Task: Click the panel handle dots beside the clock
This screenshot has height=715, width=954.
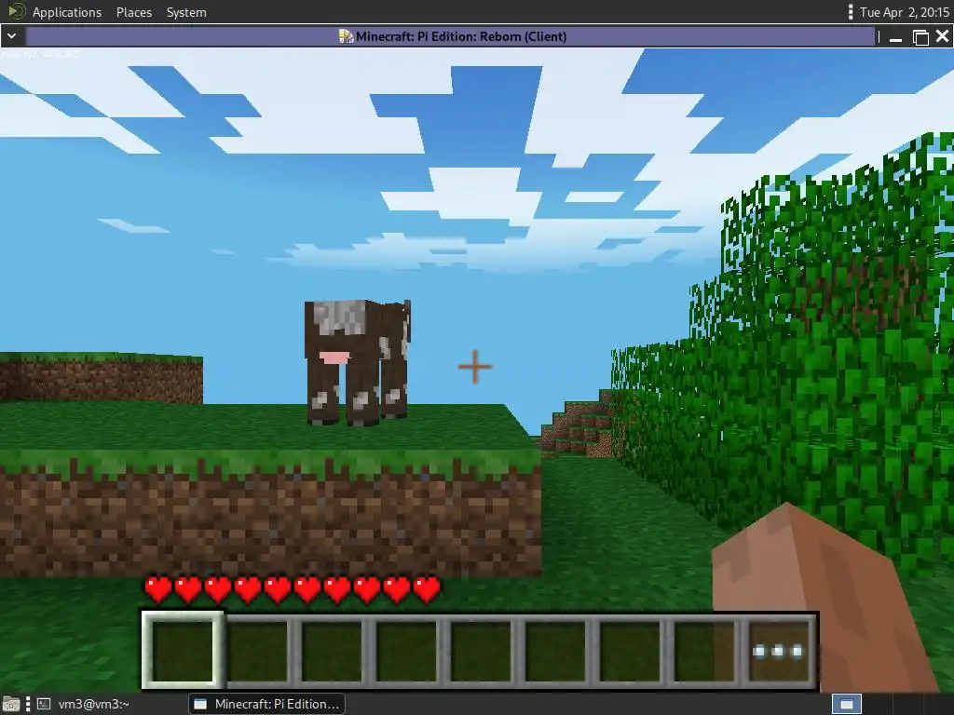Action: pyautogui.click(x=850, y=12)
